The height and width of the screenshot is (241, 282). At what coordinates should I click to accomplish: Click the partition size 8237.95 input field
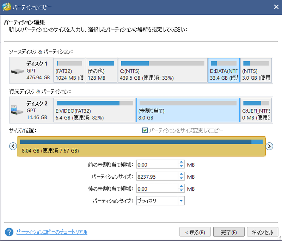[x=157, y=177]
